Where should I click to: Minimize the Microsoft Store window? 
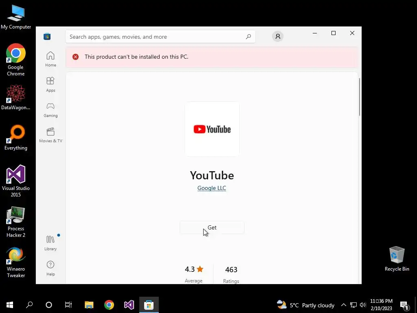click(315, 33)
